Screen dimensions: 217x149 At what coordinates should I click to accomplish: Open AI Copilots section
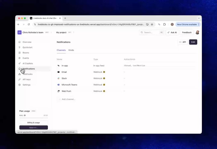(28, 64)
